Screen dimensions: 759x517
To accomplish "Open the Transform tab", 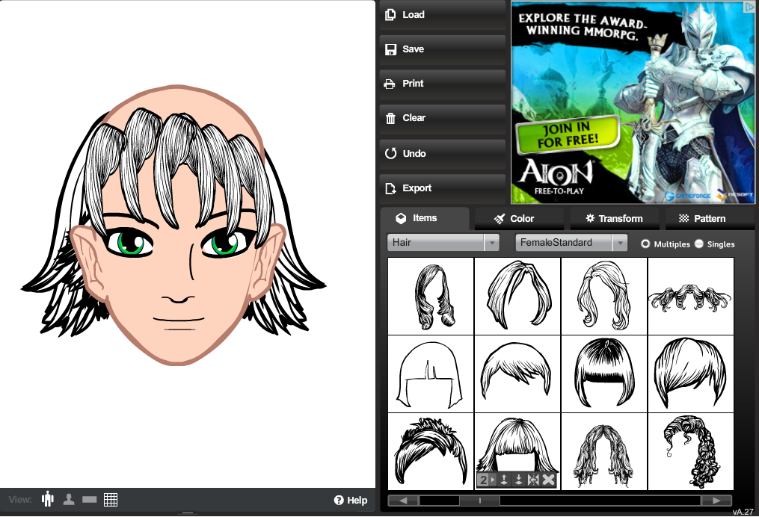I will [614, 219].
